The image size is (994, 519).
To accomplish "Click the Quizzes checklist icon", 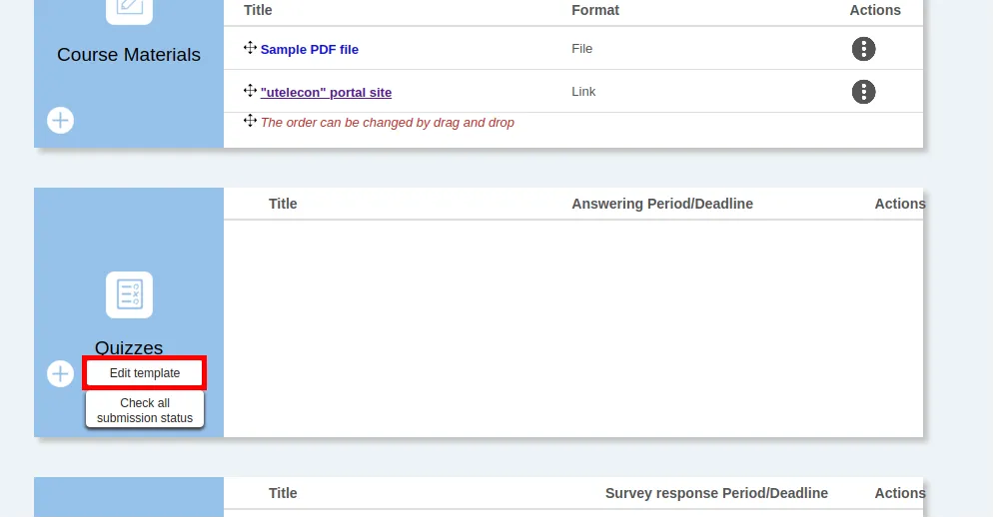I will click(x=129, y=294).
